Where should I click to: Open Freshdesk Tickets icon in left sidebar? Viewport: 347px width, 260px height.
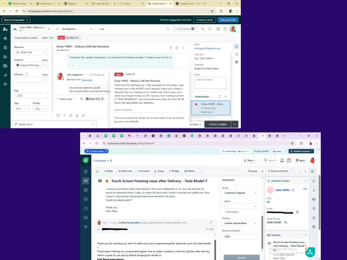(86, 181)
